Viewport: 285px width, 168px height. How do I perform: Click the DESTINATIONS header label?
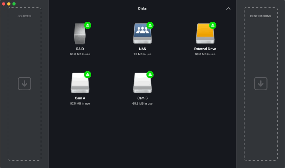pyautogui.click(x=261, y=16)
